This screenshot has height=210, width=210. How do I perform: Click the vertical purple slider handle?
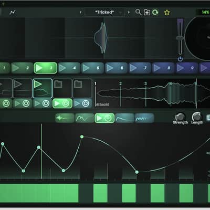pyautogui.click(x=180, y=38)
